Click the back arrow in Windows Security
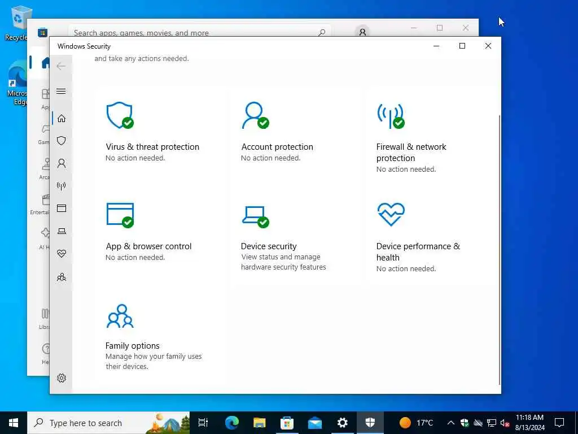 coord(61,66)
